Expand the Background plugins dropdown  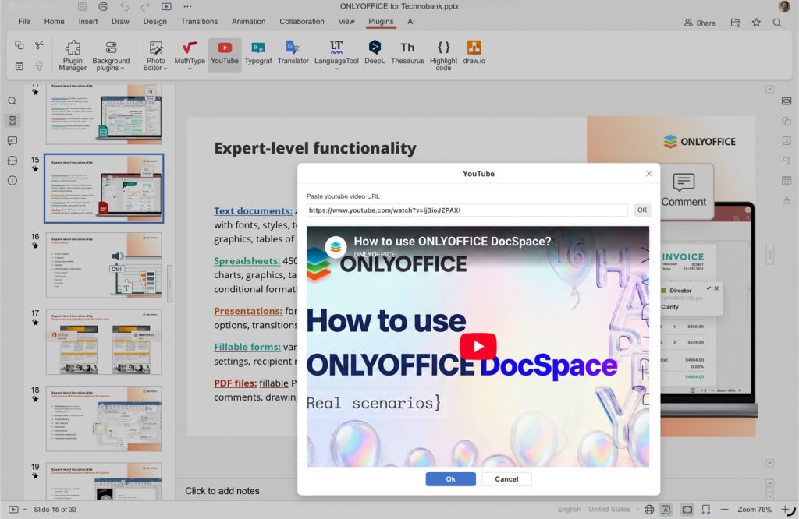(x=111, y=55)
